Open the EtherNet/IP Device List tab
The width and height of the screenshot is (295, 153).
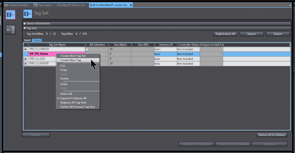pyautogui.click(x=71, y=5)
